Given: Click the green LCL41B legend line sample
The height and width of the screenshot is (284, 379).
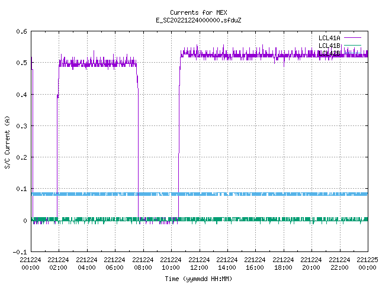Looking at the screenshot, I should pos(352,46).
